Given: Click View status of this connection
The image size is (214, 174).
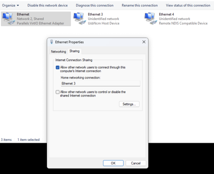Looking at the screenshot, I should tap(188, 5).
